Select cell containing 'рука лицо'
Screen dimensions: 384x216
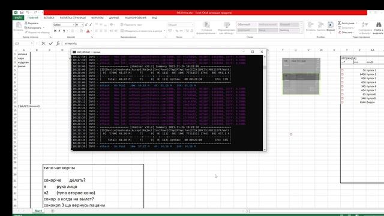click(67, 187)
